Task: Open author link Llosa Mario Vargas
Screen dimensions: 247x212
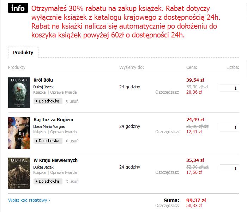Action: (x=49, y=126)
